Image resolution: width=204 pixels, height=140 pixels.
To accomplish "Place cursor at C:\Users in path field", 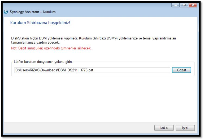I will pos(21,70).
